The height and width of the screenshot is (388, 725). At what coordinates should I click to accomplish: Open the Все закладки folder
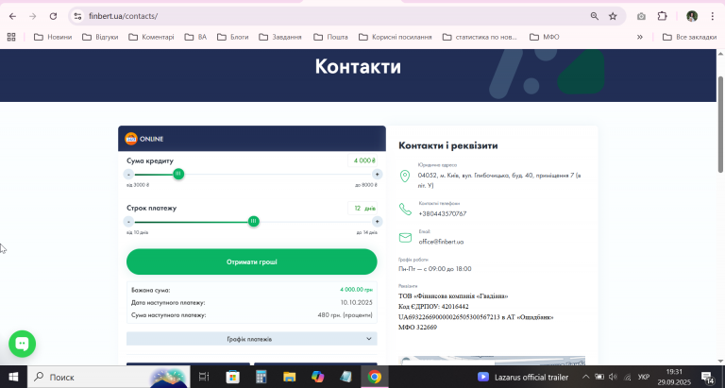click(689, 37)
